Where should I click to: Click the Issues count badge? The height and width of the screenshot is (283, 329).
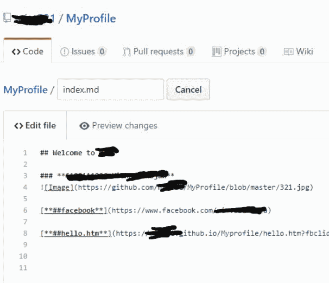[x=102, y=52]
